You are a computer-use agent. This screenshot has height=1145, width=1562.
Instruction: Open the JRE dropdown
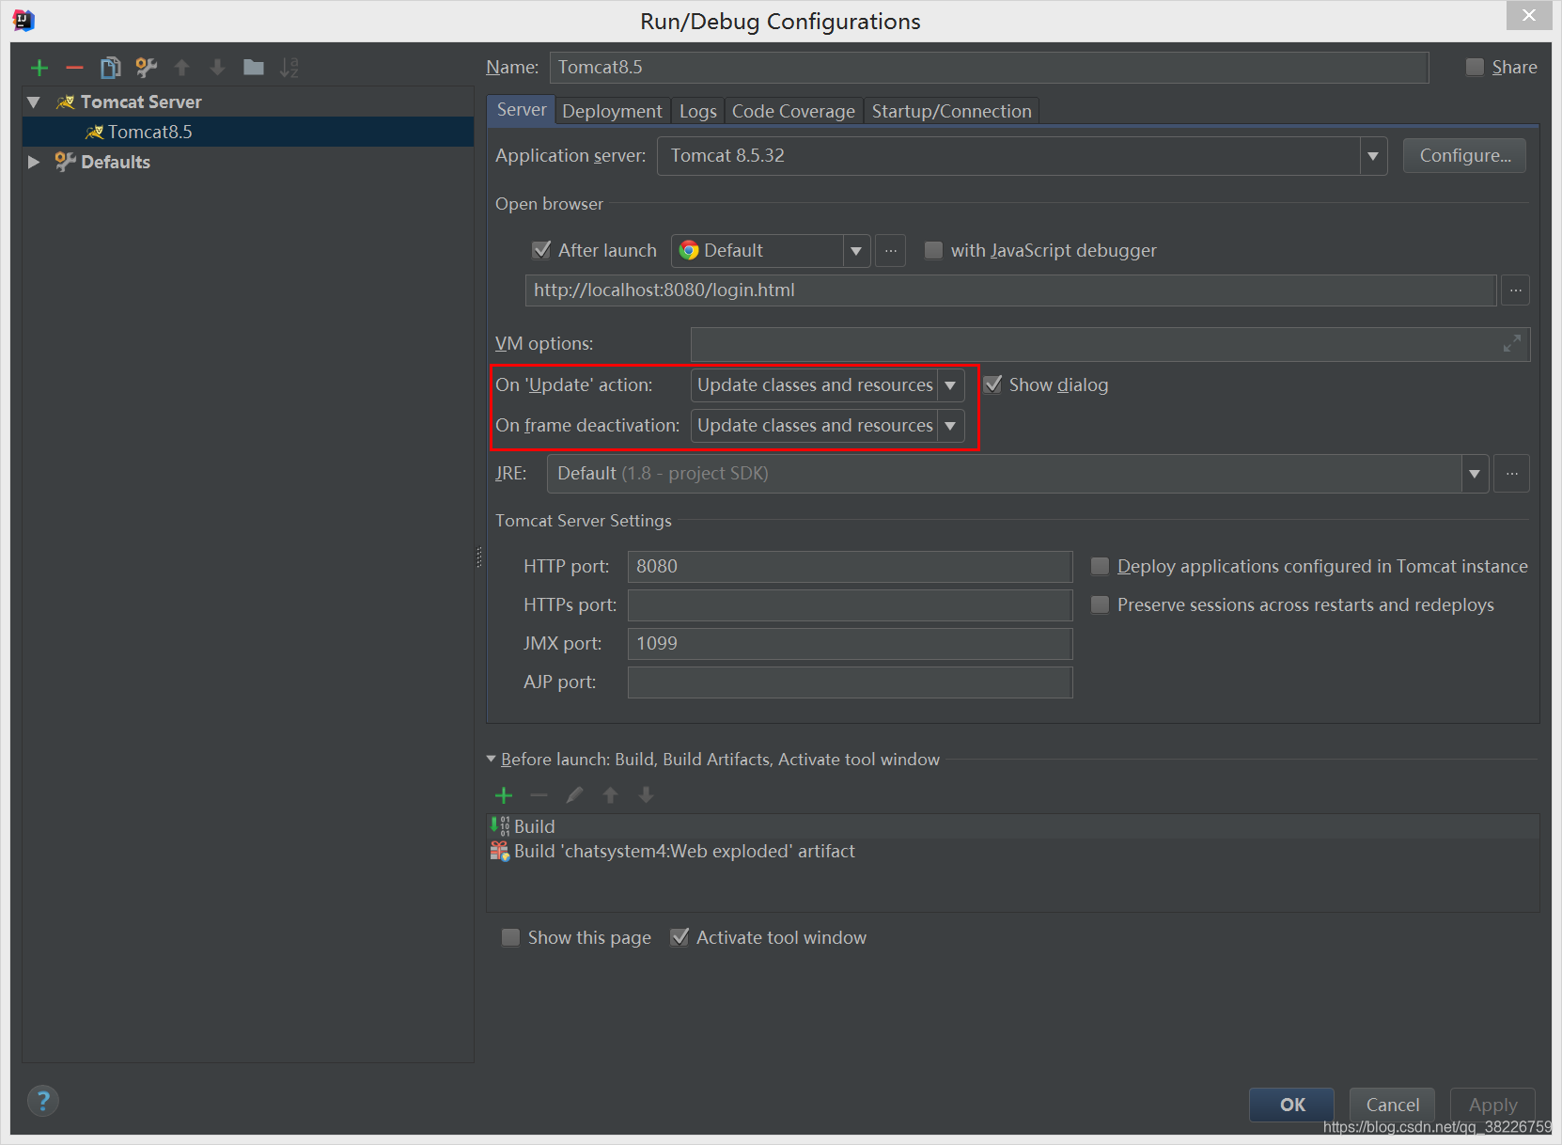(1475, 474)
